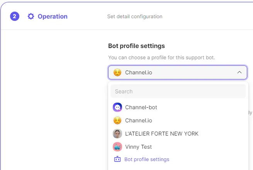Click the gear icon beside Operation
This screenshot has height=170, width=253.
click(31, 16)
